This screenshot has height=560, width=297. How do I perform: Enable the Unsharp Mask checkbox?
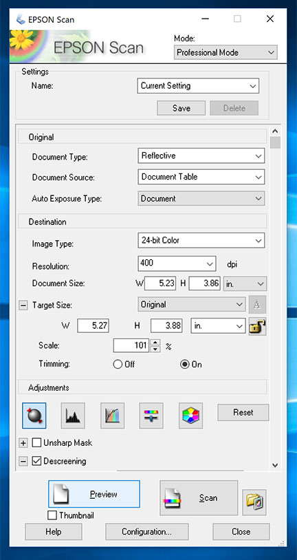tap(36, 443)
